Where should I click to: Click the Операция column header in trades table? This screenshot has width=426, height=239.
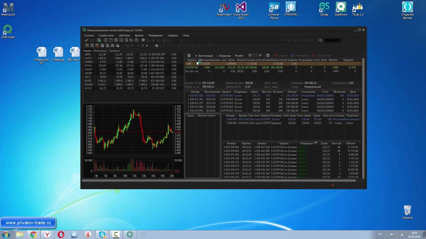(x=307, y=143)
